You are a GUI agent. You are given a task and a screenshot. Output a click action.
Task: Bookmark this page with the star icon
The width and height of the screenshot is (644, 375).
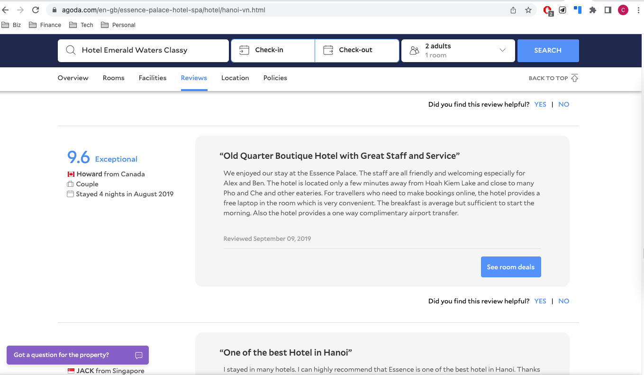[x=528, y=10]
